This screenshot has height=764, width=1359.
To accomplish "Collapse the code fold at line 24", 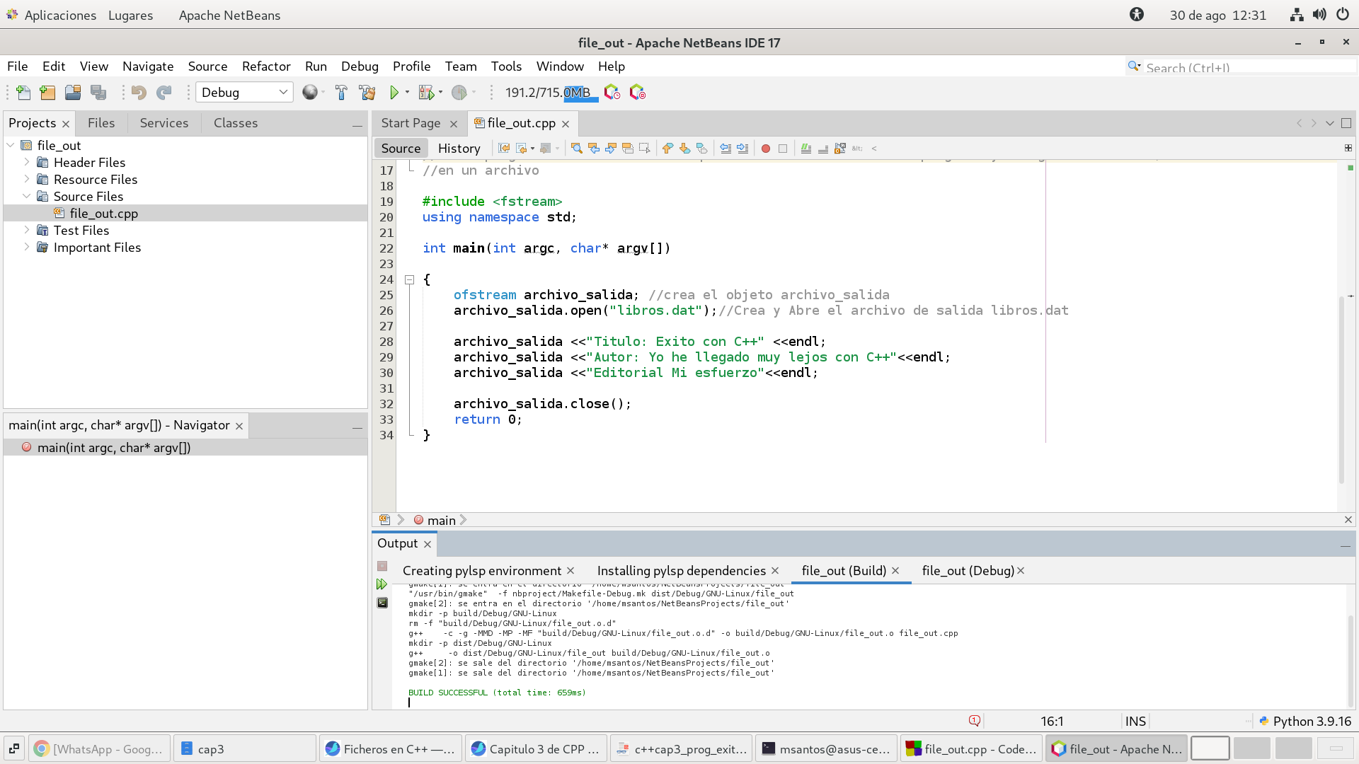I will (x=409, y=279).
